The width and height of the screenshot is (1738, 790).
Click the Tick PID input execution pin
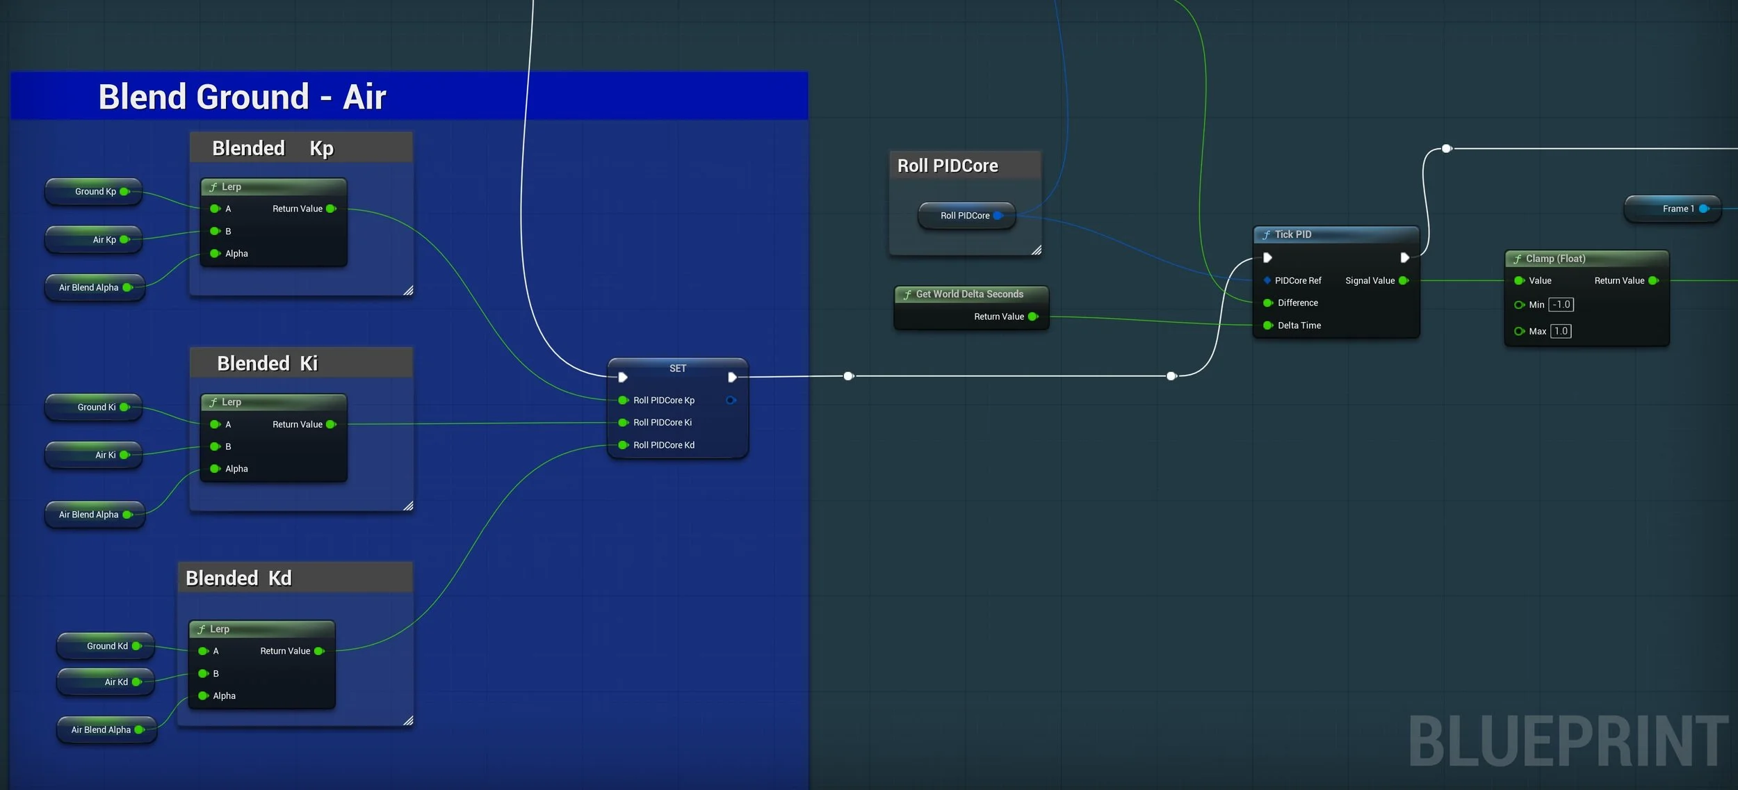(1267, 258)
